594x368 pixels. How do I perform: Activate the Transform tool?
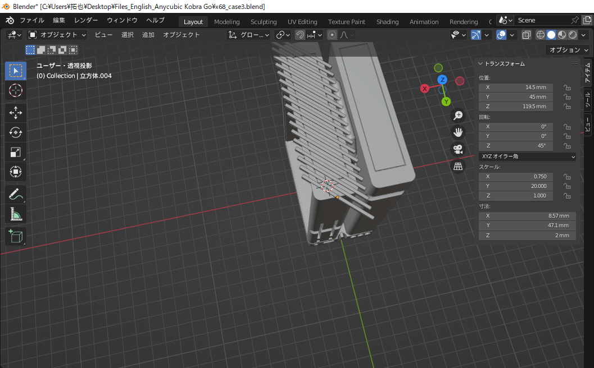[x=16, y=172]
